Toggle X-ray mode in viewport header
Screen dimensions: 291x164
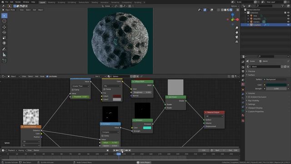(218, 10)
